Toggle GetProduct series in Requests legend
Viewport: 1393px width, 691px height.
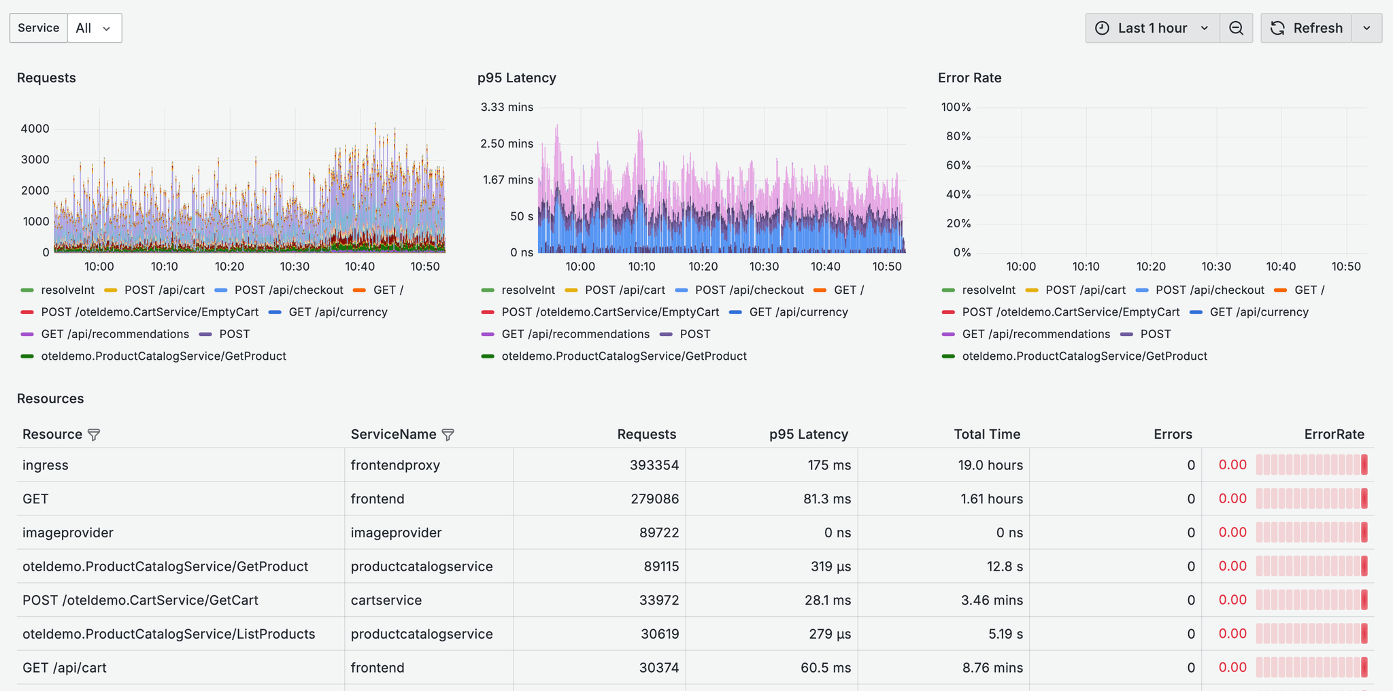[x=163, y=356]
